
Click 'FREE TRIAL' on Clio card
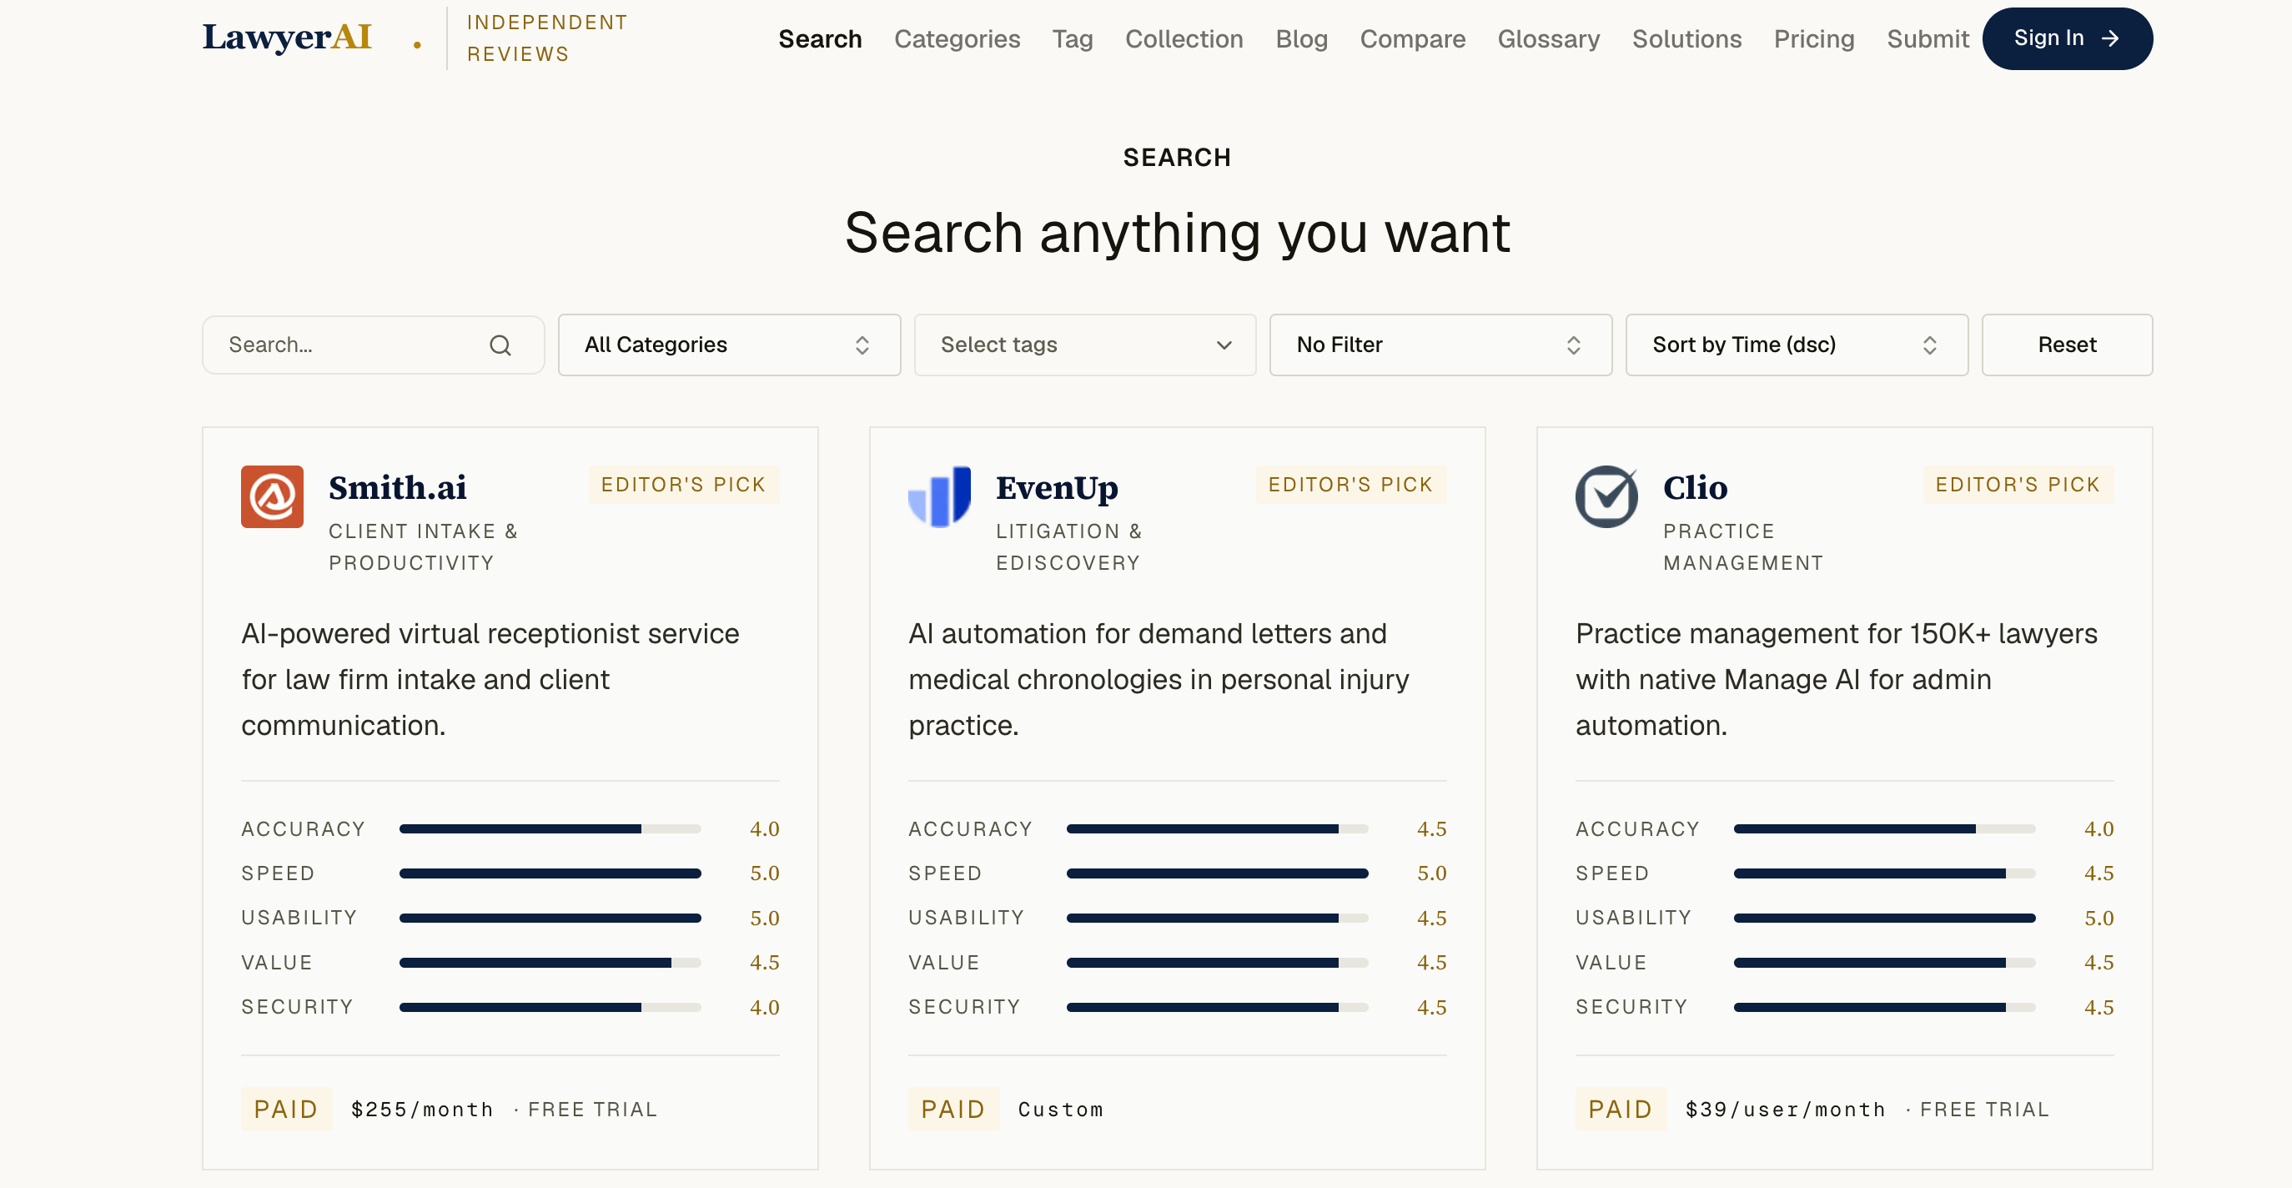[1984, 1110]
